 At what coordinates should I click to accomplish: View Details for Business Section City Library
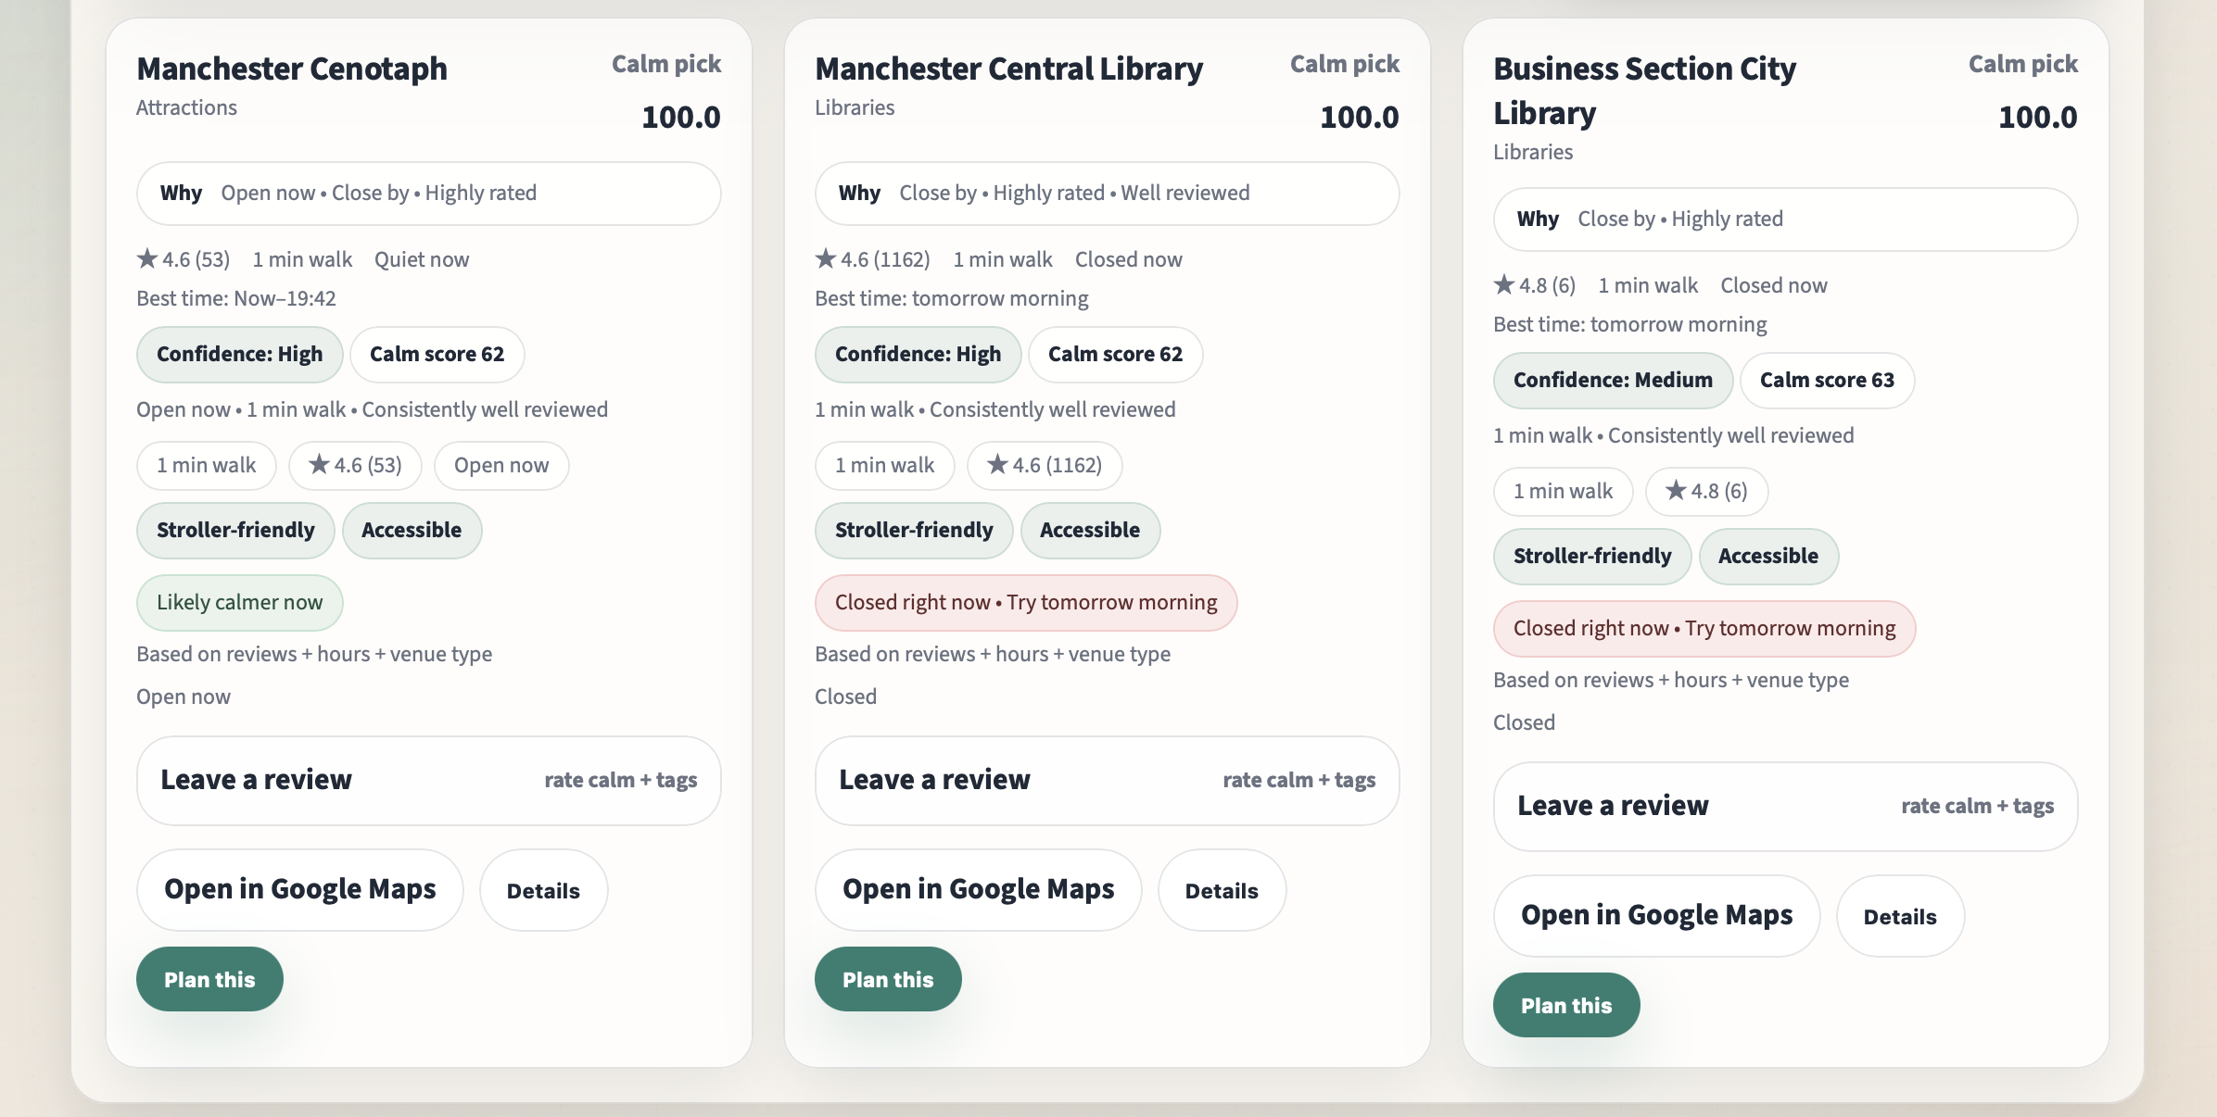[x=1900, y=917]
